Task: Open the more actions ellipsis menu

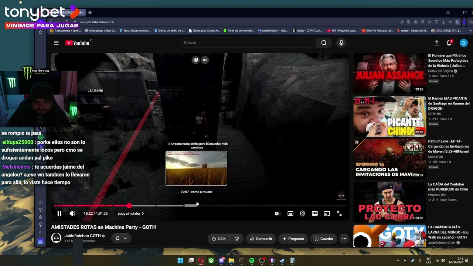Action: point(344,239)
